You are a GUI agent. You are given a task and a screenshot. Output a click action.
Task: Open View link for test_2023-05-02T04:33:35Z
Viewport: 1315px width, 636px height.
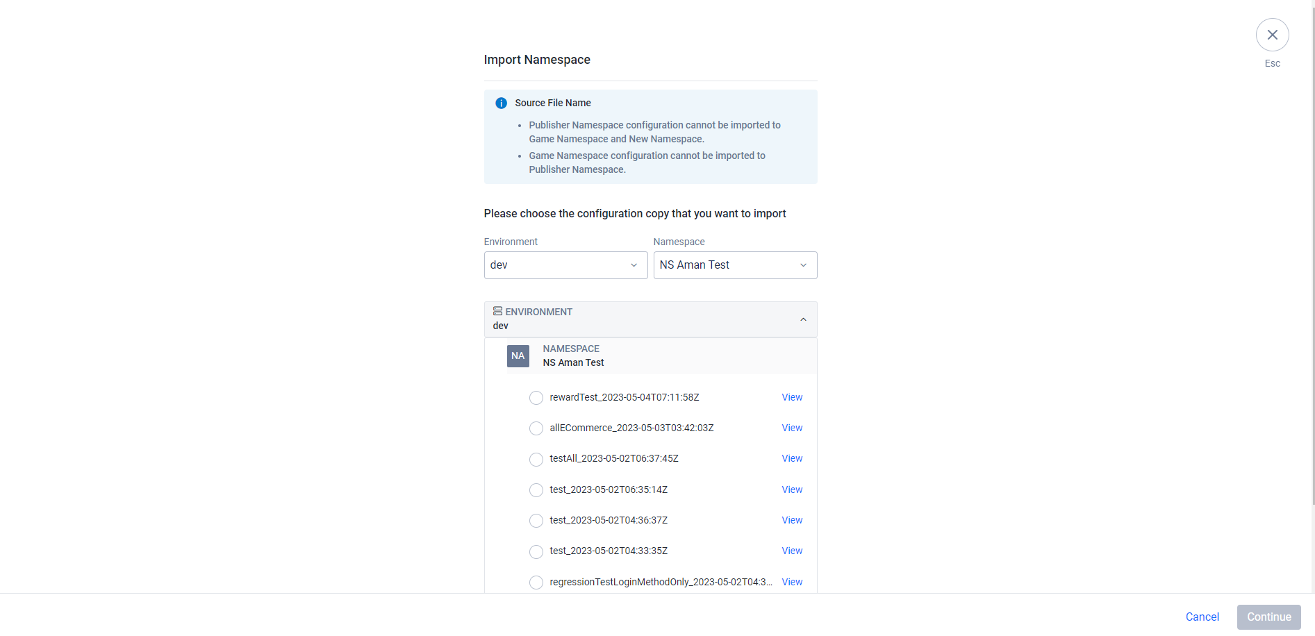click(792, 551)
